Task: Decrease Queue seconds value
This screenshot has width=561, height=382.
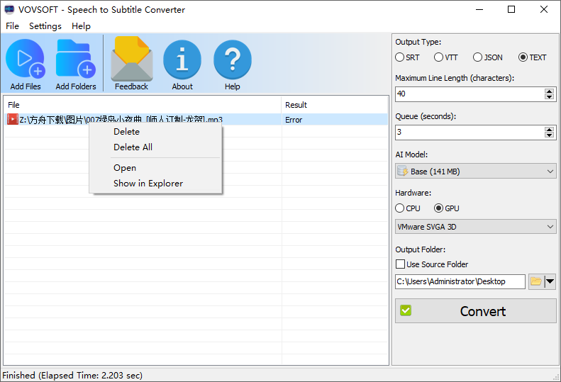Action: [x=549, y=135]
